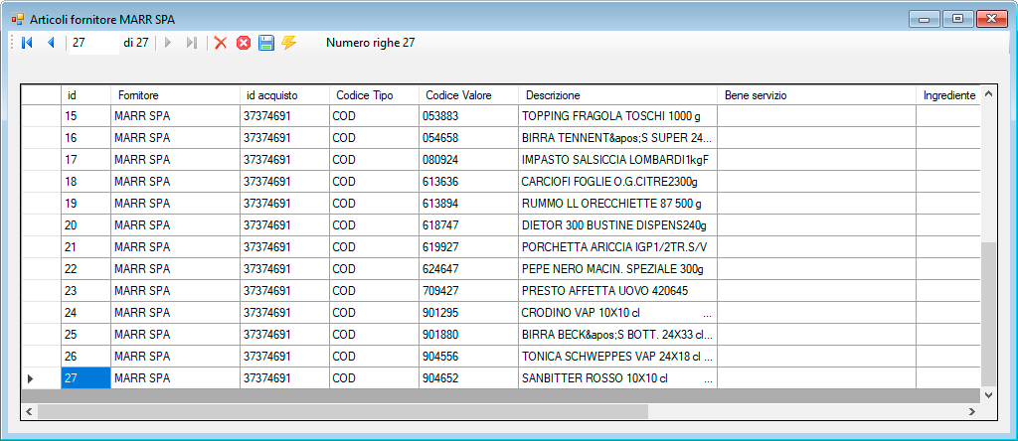Click MARR SPA cell in row 22

pyautogui.click(x=175, y=269)
